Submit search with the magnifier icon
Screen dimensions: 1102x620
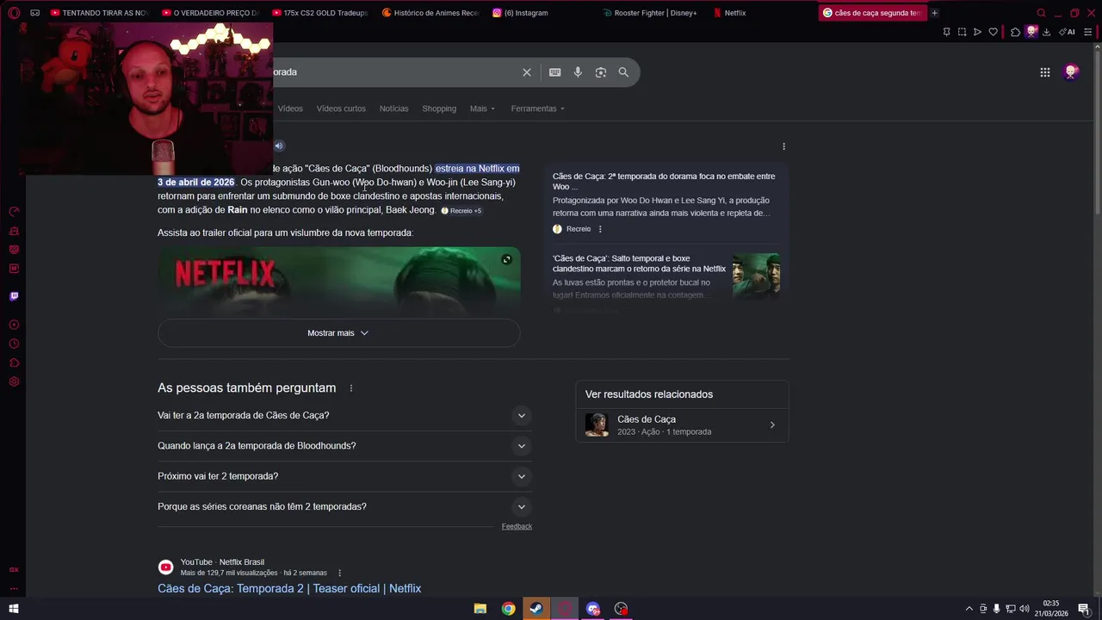click(x=623, y=72)
